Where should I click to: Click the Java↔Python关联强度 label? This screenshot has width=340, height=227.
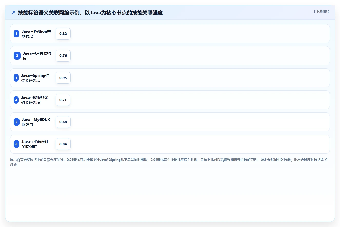pyautogui.click(x=36, y=34)
